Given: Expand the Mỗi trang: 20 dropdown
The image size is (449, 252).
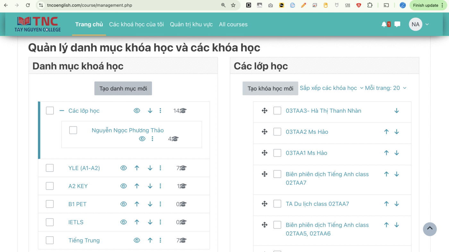Looking at the screenshot, I should point(385,88).
